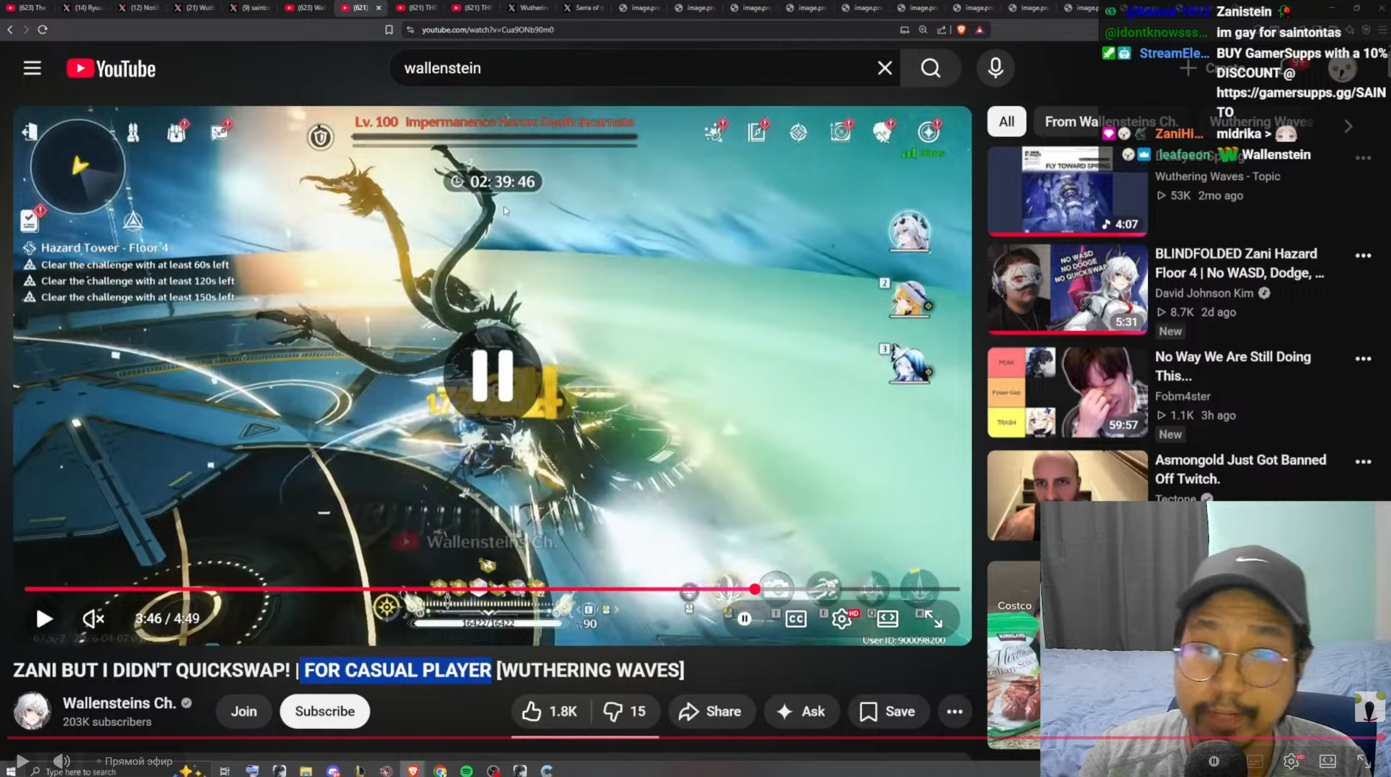Screen dimensions: 1391x777
Task: Open the Share dialog
Action: pos(711,711)
